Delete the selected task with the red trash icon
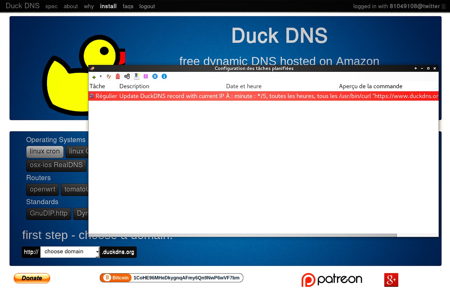The image size is (450, 300). (x=118, y=76)
